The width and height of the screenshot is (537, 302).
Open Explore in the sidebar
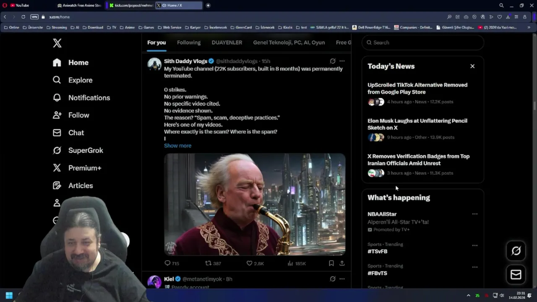73,80
